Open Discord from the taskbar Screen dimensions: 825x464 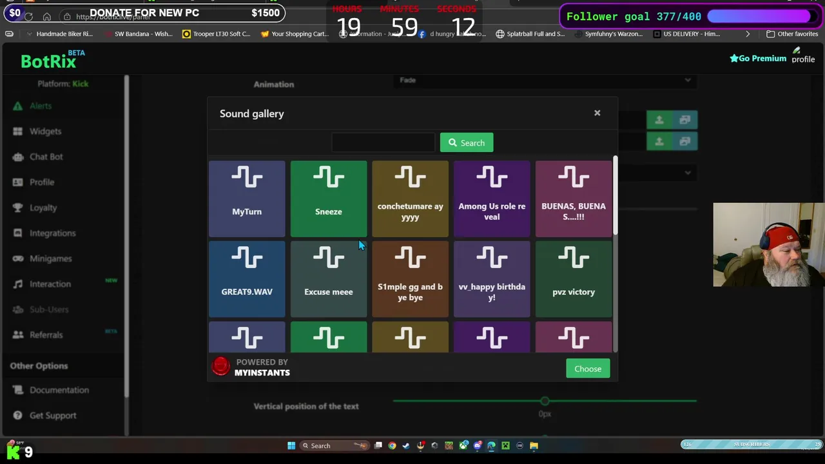[x=478, y=445]
